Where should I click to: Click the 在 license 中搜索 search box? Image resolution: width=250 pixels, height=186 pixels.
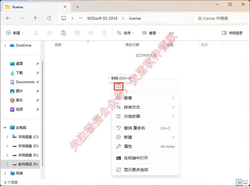click(222, 18)
